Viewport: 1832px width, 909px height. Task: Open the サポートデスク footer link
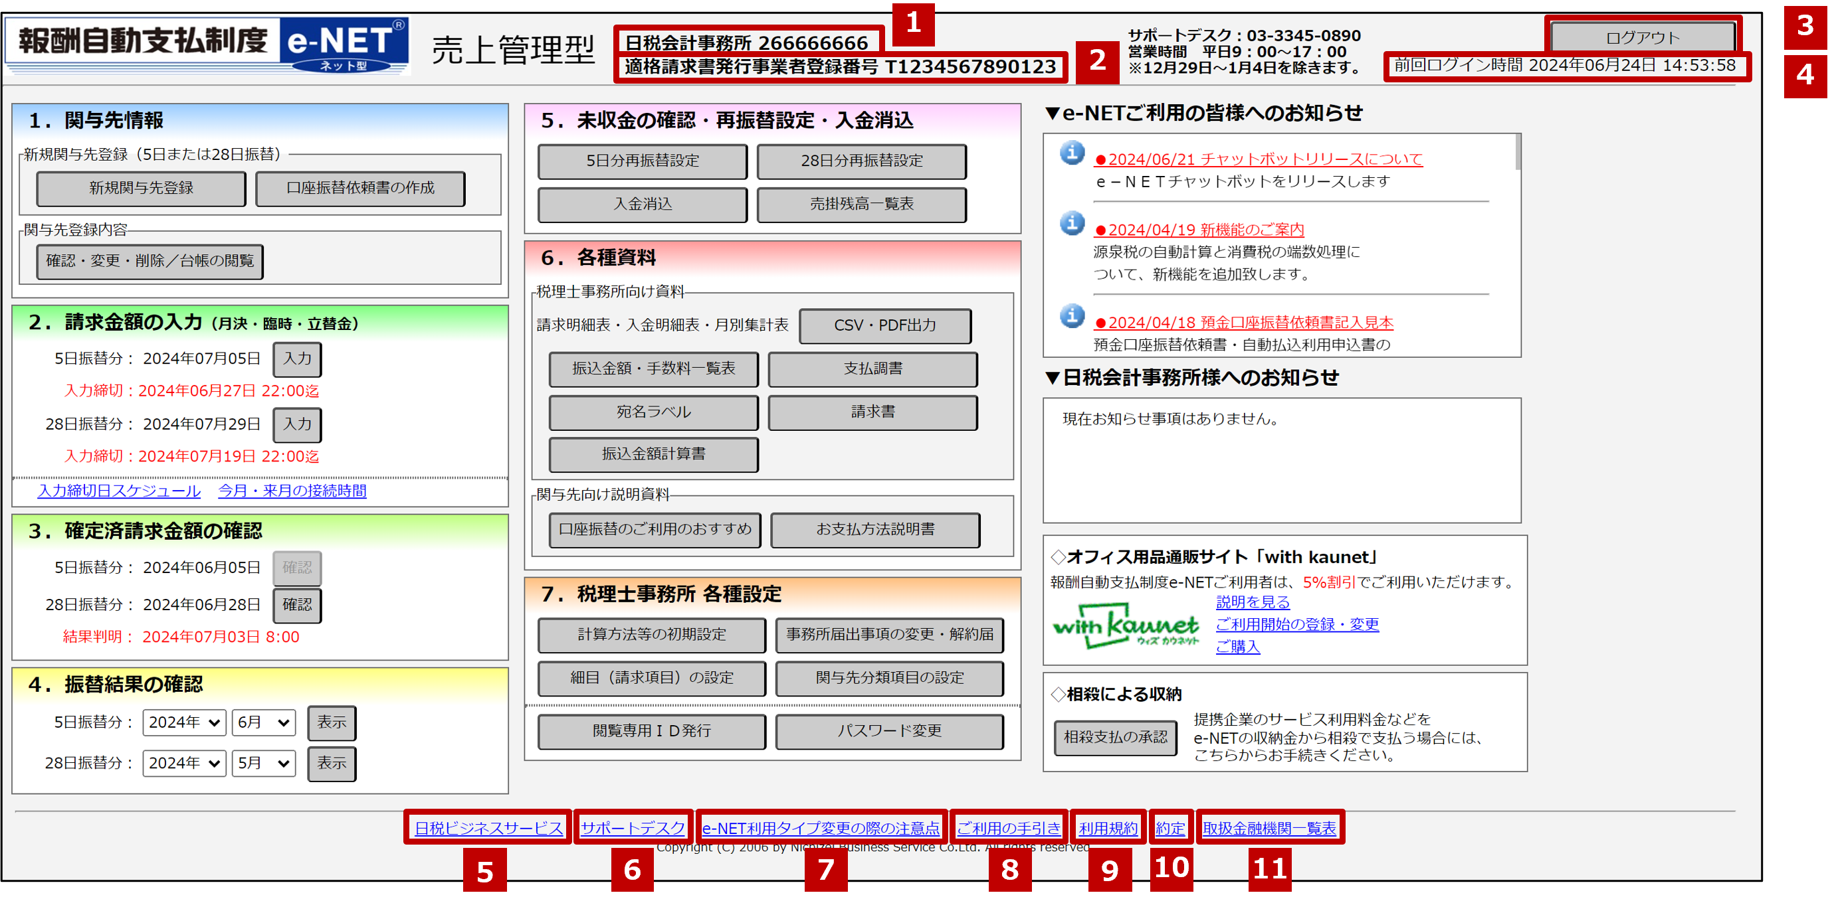click(632, 828)
